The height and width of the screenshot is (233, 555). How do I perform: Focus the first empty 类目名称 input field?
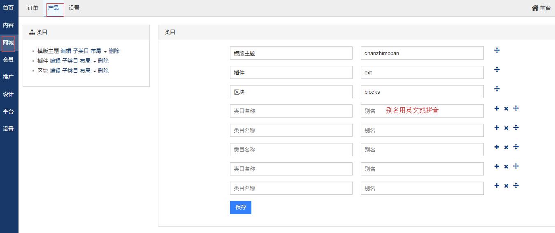291,111
